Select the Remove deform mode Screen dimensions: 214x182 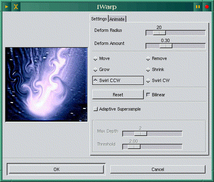coord(156,59)
